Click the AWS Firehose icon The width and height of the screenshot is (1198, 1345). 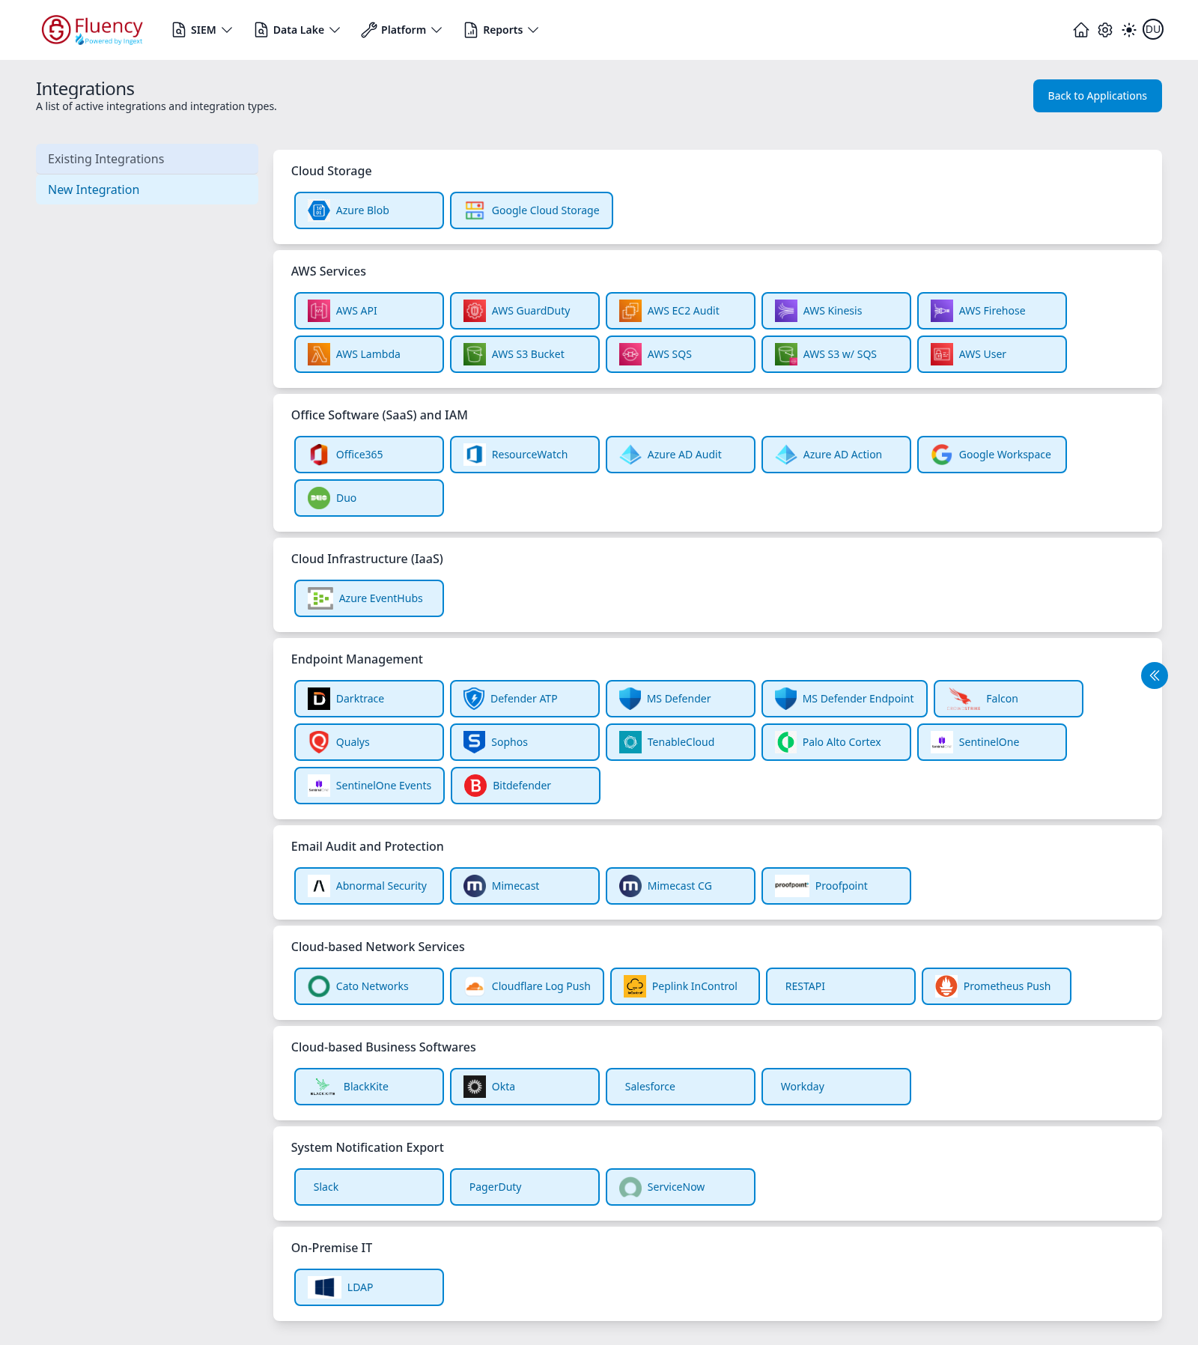tap(942, 311)
